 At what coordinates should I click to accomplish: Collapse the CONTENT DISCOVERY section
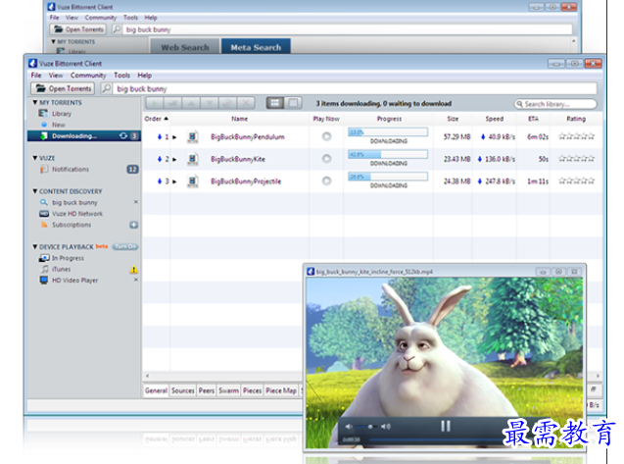point(35,191)
